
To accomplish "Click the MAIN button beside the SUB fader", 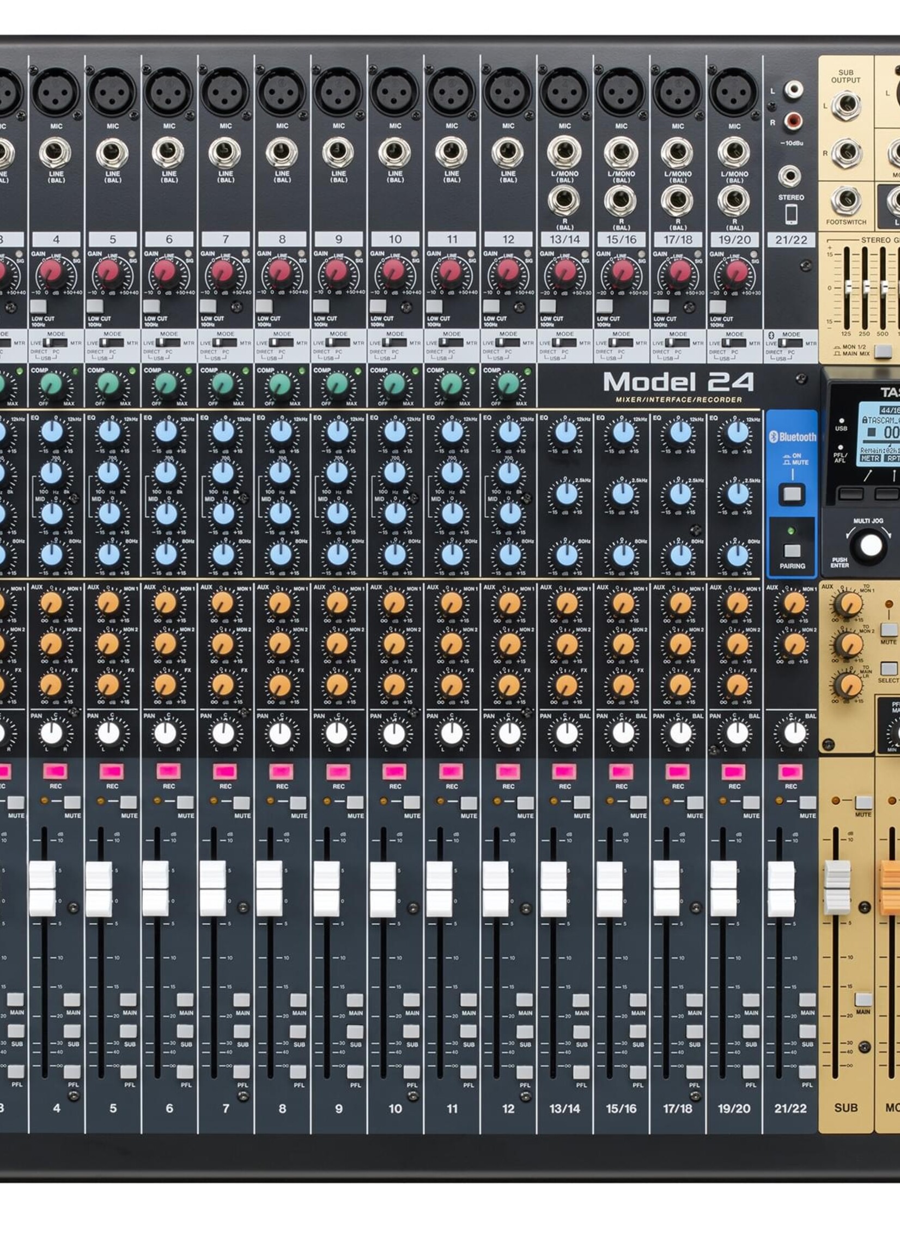I will pos(863,1000).
